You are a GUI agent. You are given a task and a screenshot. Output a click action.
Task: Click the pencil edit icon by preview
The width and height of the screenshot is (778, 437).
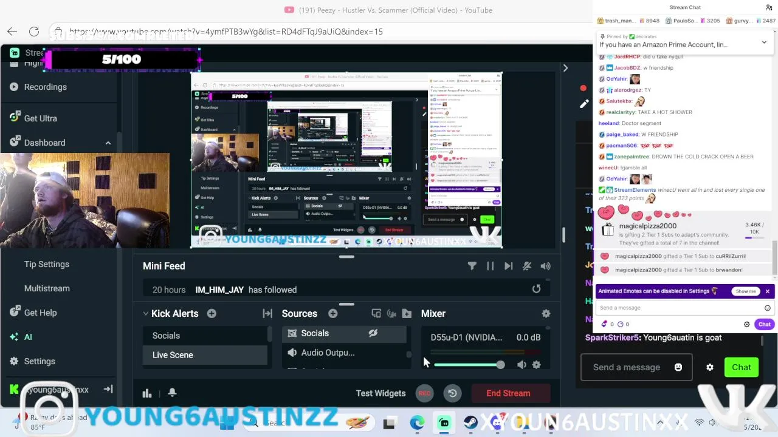coord(584,104)
